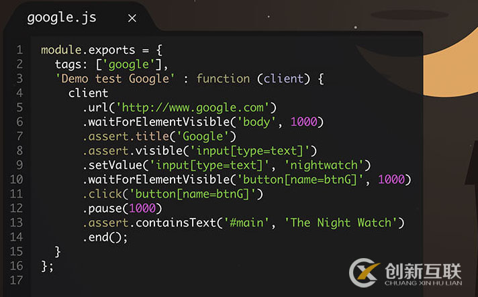This screenshot has height=297, width=478.
Task: Click the .pause method call
Action: pos(102,209)
